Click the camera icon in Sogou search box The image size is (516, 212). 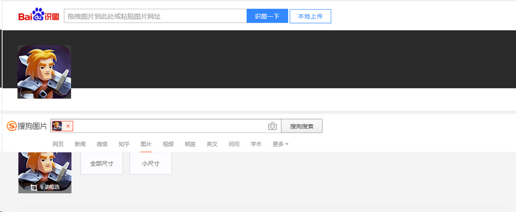point(273,126)
